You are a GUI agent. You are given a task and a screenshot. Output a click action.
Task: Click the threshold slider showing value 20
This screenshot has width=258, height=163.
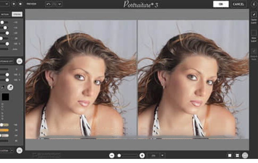4,38
